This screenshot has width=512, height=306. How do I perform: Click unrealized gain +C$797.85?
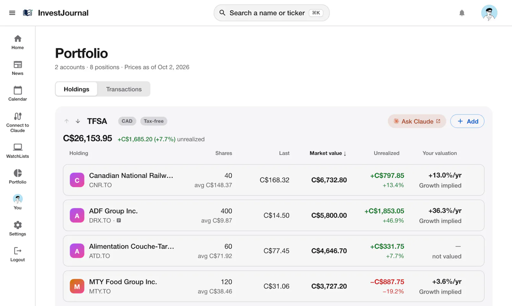tap(387, 176)
